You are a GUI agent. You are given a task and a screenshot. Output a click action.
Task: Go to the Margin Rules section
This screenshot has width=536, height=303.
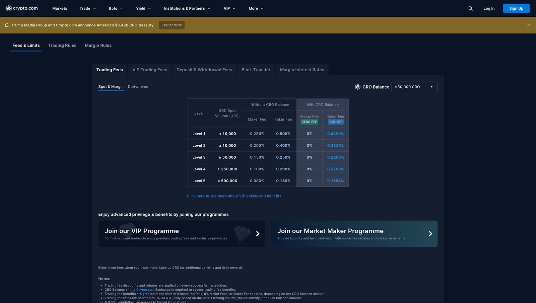coord(98,45)
